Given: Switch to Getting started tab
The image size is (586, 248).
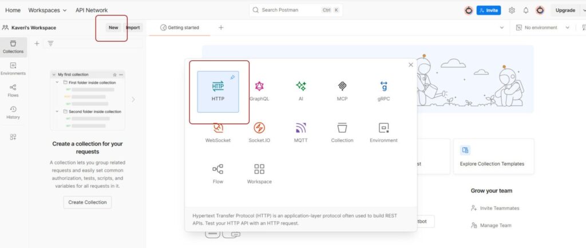Looking at the screenshot, I should tap(180, 27).
